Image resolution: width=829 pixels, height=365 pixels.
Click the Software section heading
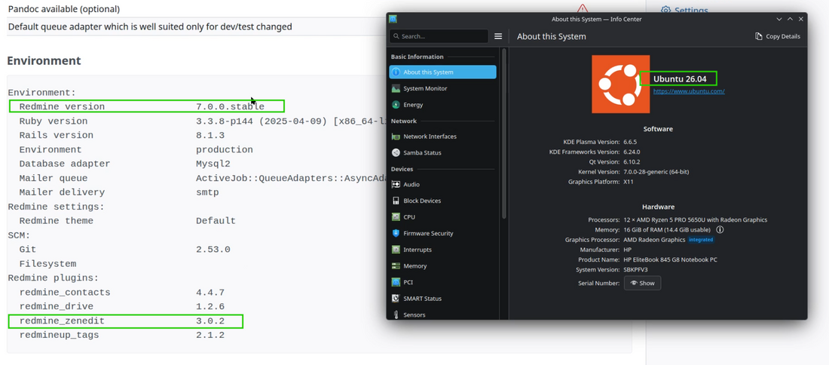coord(658,129)
